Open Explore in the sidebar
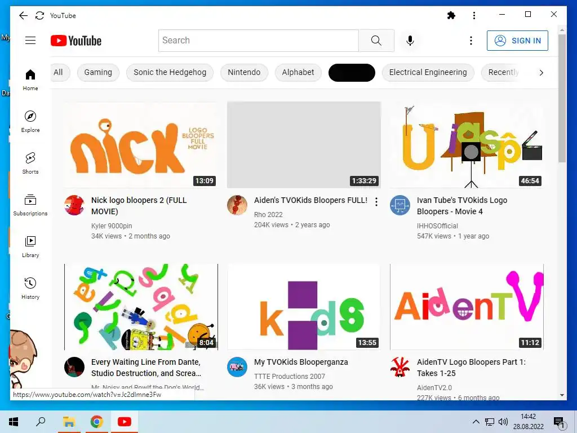Screen dimensions: 577x433 point(30,122)
